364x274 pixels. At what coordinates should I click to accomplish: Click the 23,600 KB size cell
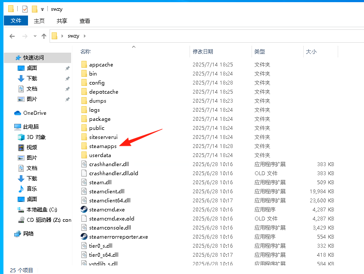(322, 201)
